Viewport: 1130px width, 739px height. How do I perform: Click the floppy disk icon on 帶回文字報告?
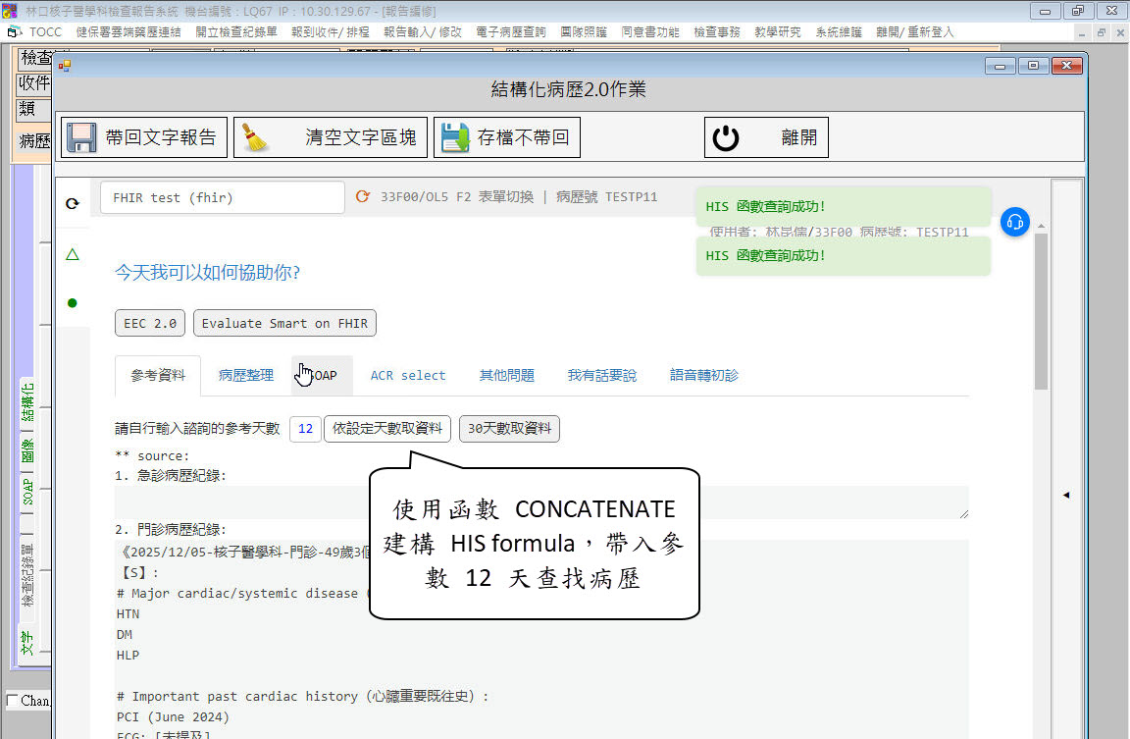click(x=81, y=137)
